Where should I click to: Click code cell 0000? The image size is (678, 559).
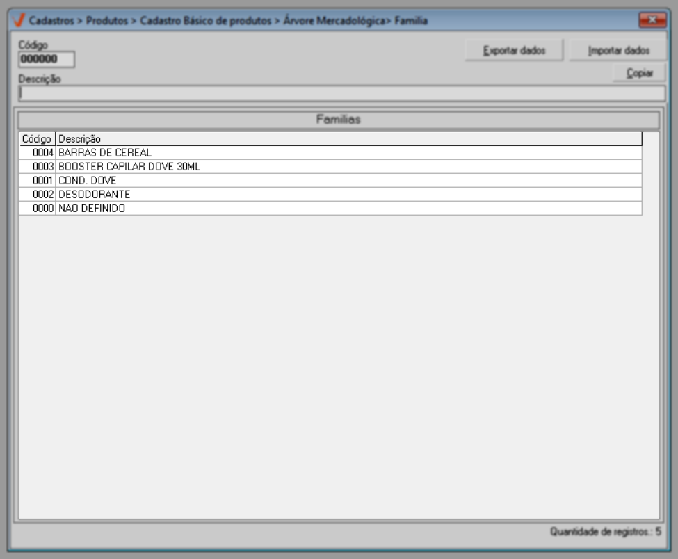[38, 208]
